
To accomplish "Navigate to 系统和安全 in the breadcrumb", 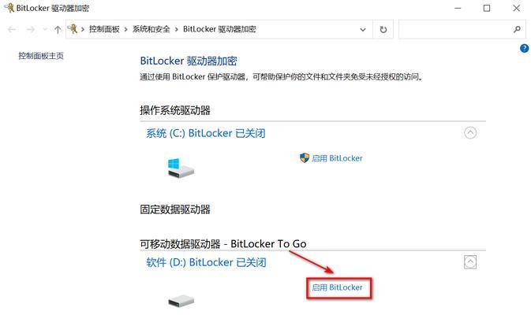I will 151,29.
